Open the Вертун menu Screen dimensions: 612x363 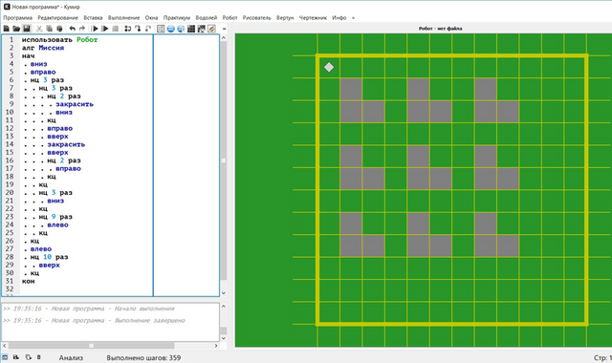285,17
